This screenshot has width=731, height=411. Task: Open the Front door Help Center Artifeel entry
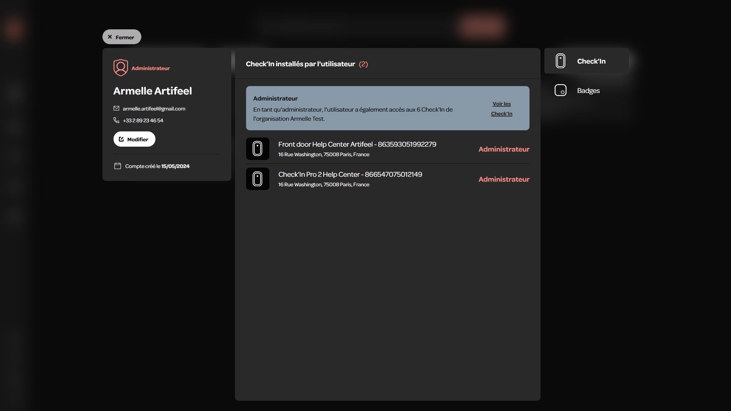[x=387, y=149]
